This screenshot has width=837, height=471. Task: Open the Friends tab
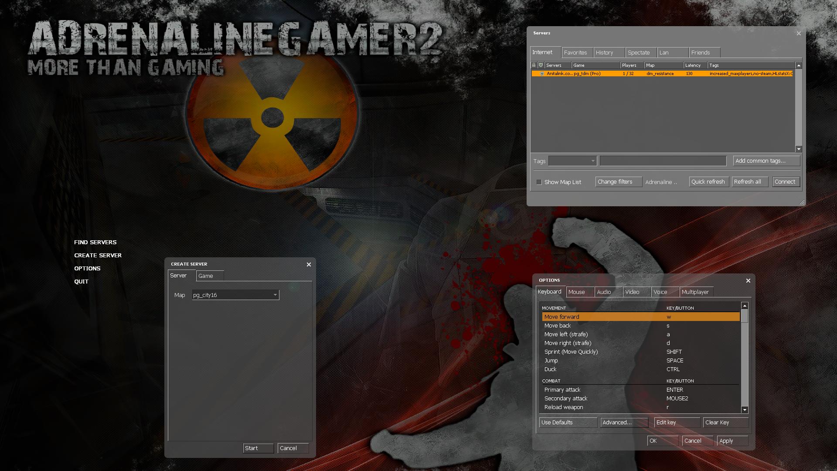(704, 53)
